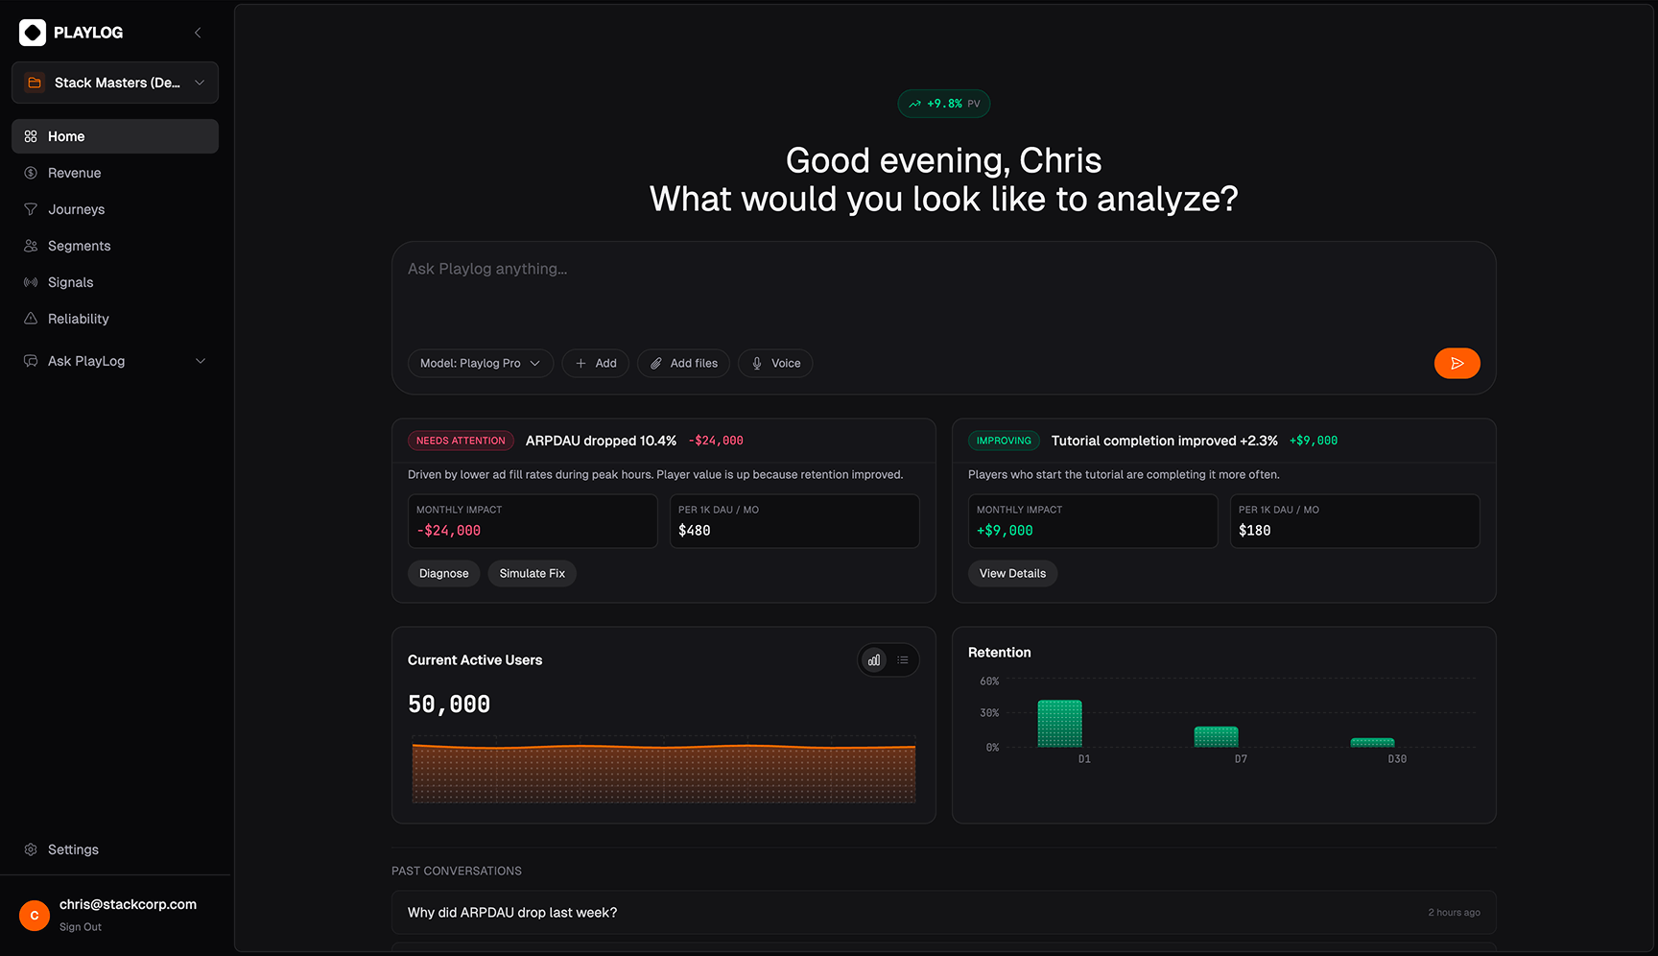Image resolution: width=1658 pixels, height=956 pixels.
Task: Open the Model: Playlog Pro dropdown
Action: [x=480, y=363]
